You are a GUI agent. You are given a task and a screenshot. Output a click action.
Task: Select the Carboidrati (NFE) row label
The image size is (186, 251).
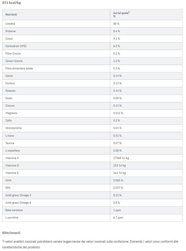pos(16,46)
